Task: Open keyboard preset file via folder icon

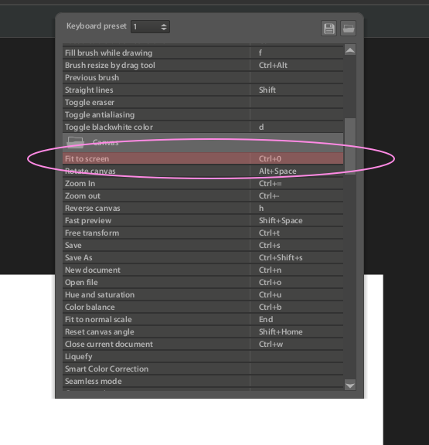Action: click(348, 29)
